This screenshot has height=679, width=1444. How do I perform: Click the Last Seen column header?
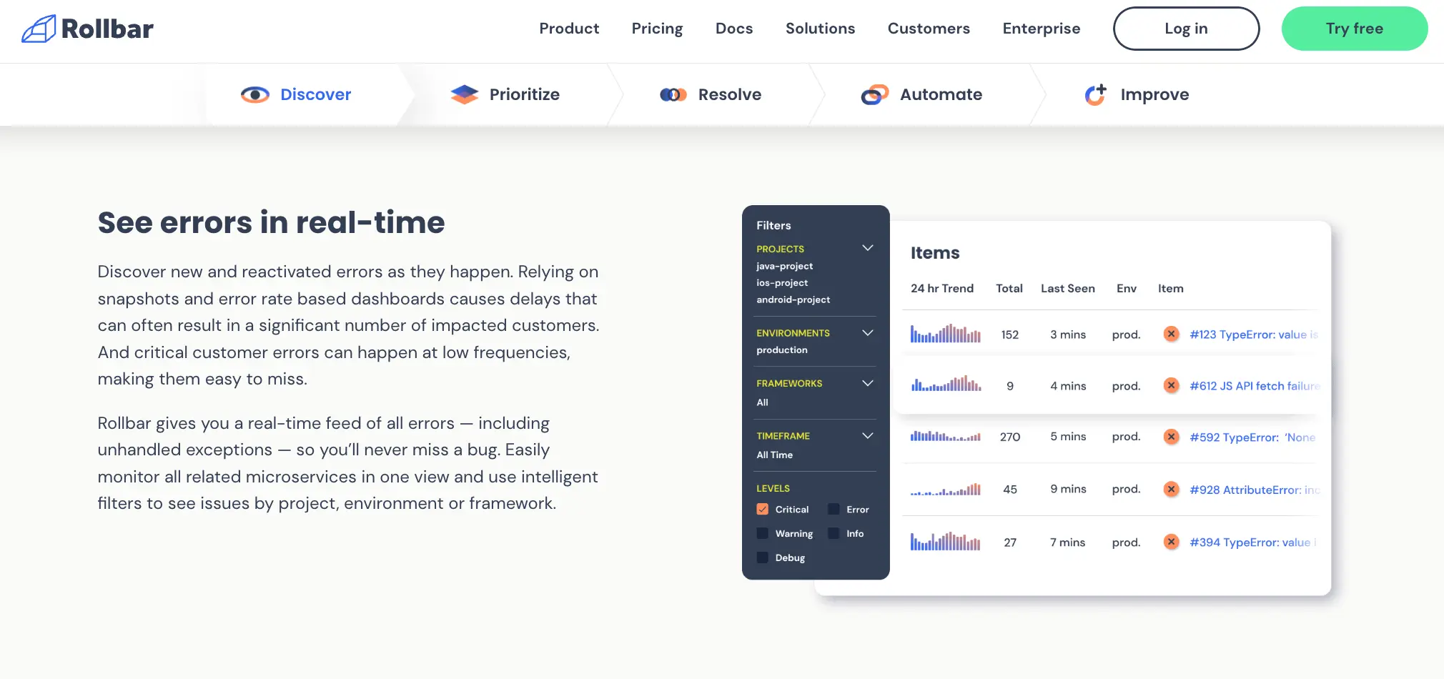point(1067,288)
